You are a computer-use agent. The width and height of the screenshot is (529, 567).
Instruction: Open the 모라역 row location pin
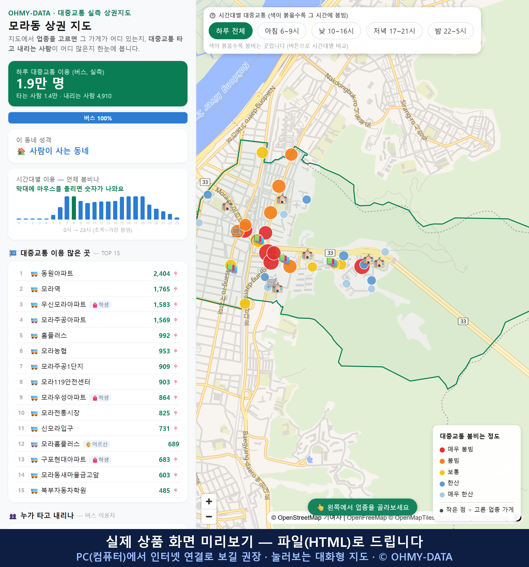pyautogui.click(x=176, y=289)
